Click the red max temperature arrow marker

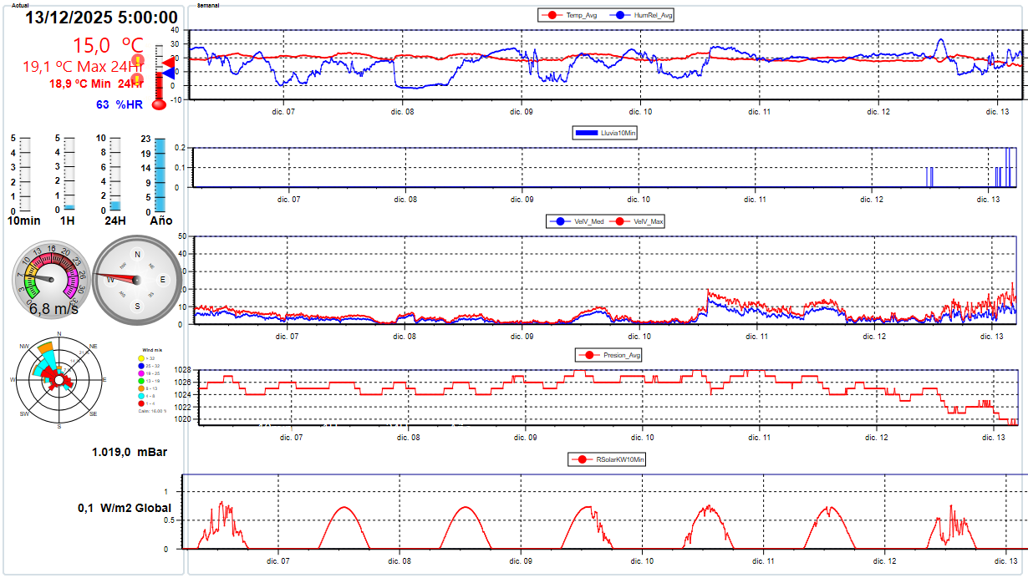(x=169, y=63)
